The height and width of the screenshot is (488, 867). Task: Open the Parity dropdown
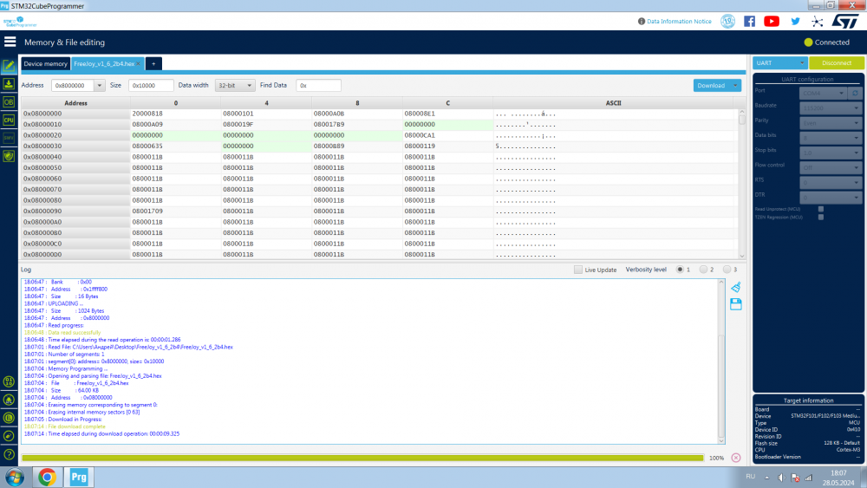(831, 123)
